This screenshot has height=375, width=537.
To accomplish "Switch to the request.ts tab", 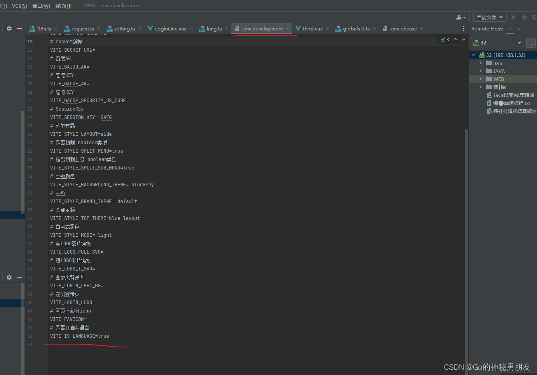I will click(82, 28).
